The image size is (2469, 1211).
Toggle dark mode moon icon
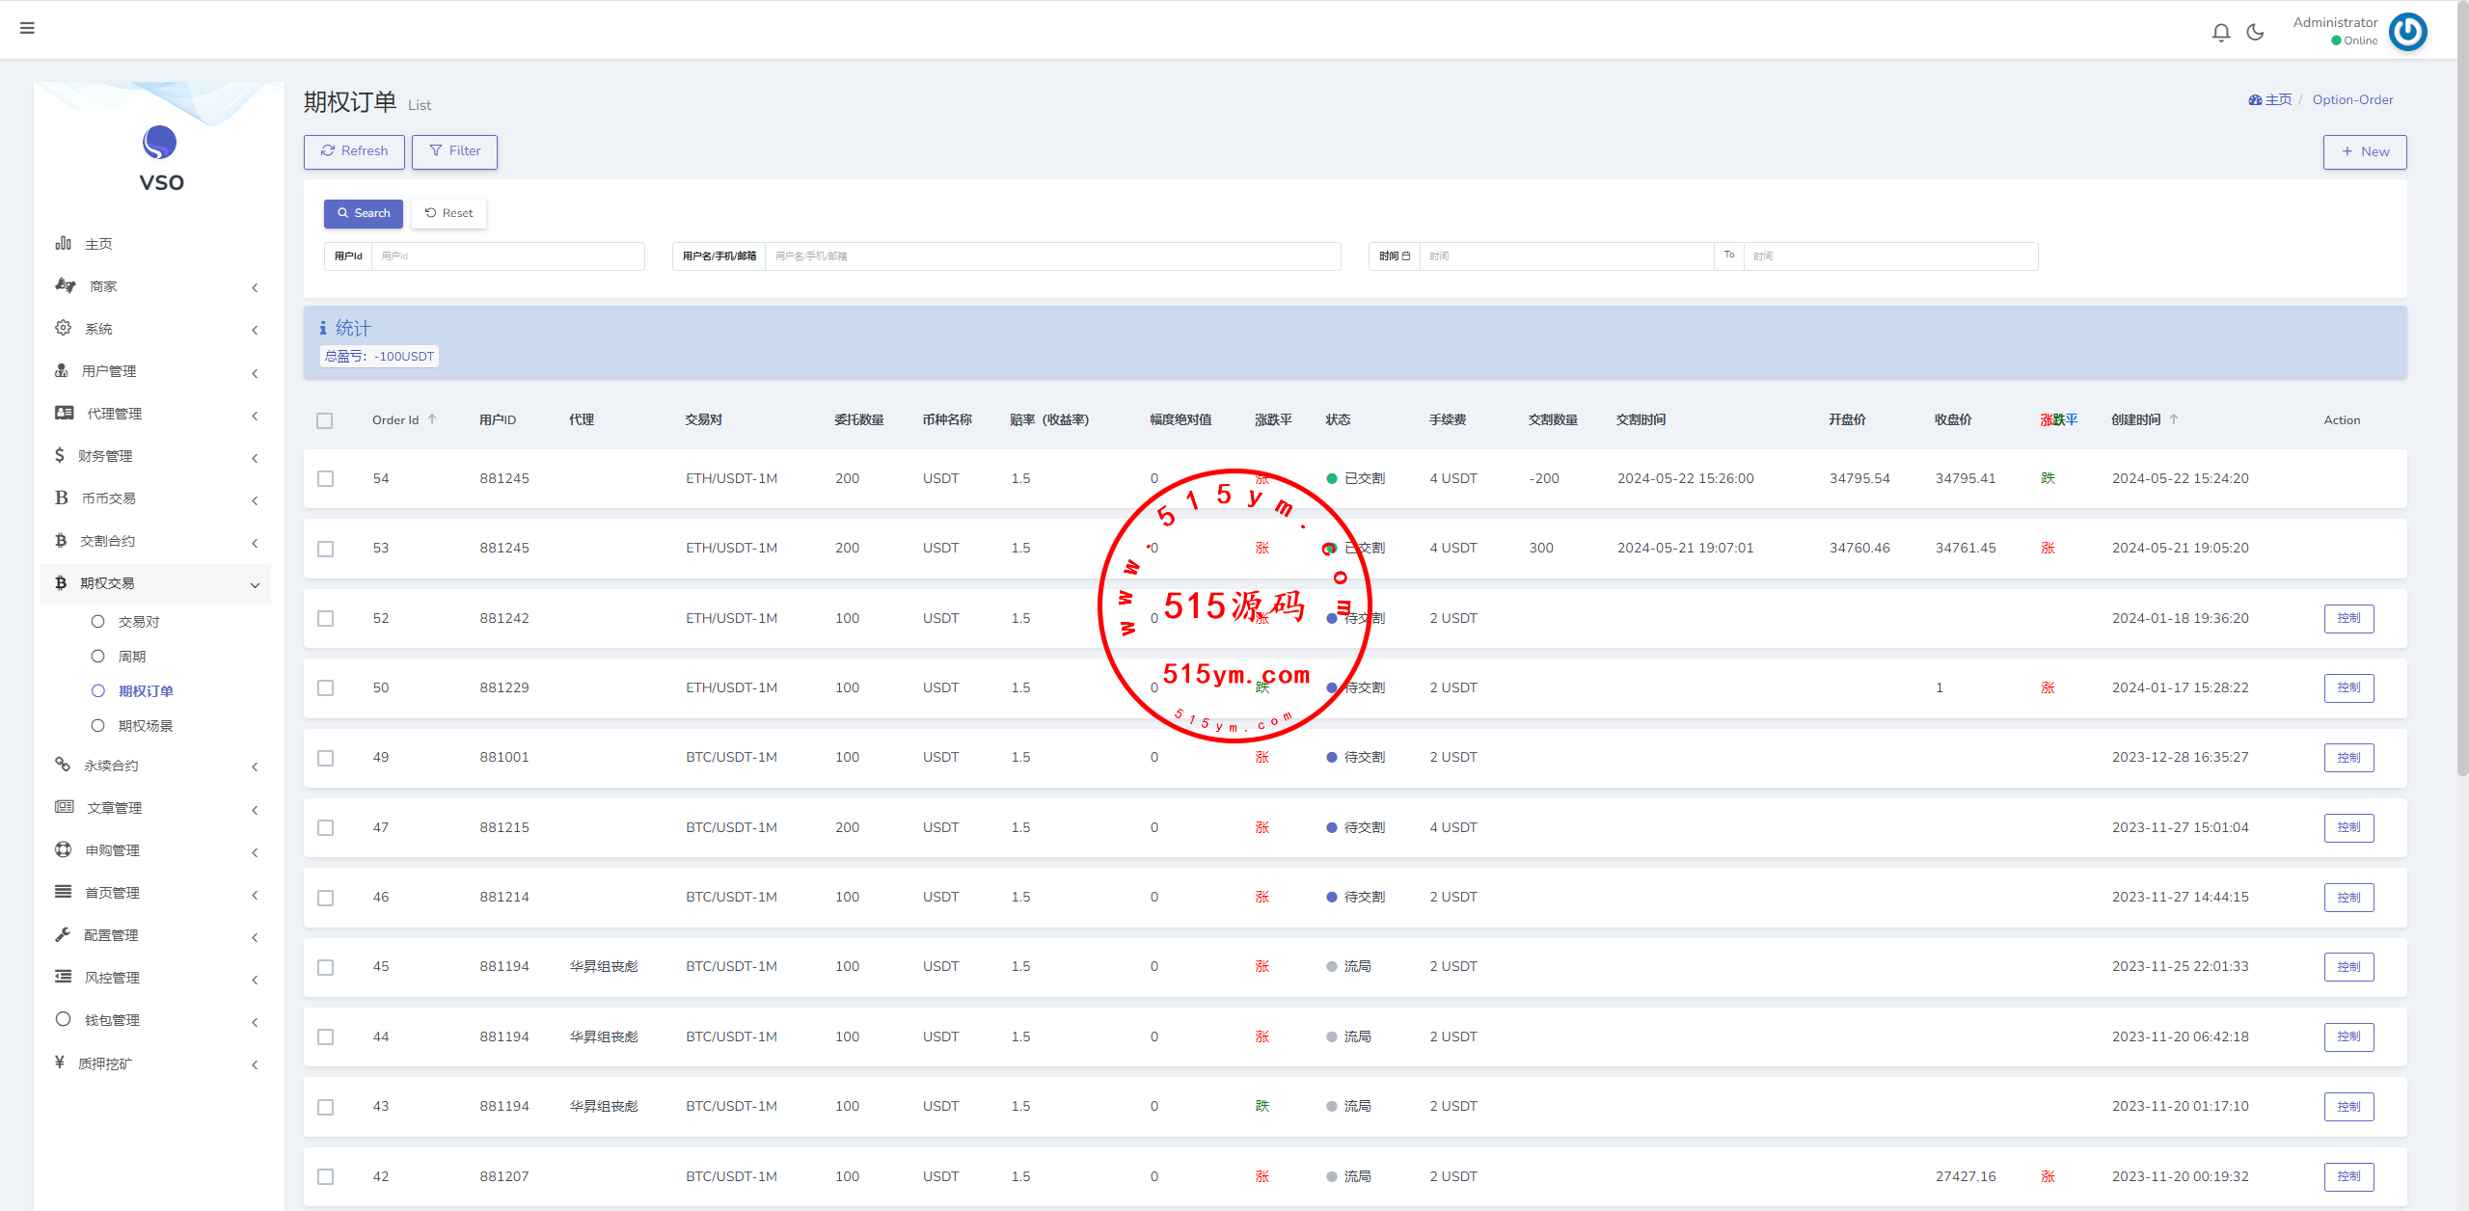point(2255,33)
